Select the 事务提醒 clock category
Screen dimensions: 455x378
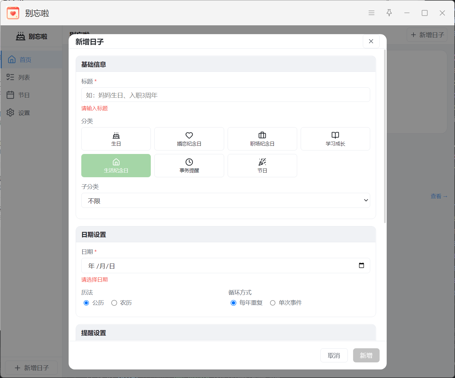coord(189,166)
